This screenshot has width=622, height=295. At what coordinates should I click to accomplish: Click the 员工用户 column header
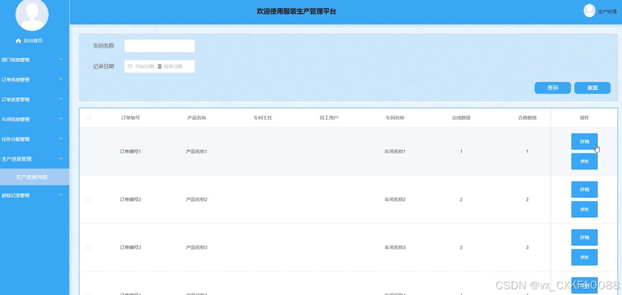tap(329, 118)
